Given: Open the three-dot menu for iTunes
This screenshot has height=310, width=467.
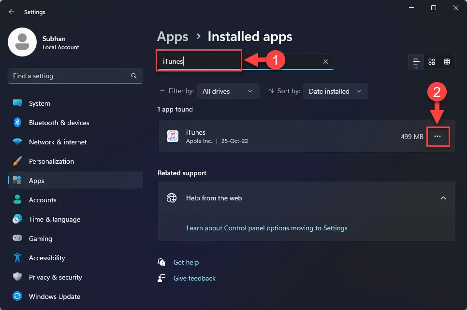Looking at the screenshot, I should pyautogui.click(x=438, y=137).
